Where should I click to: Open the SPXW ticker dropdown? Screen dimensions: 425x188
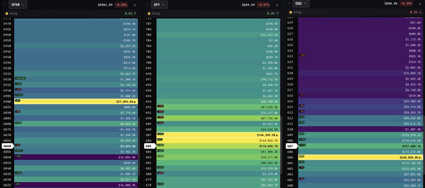click(x=17, y=5)
